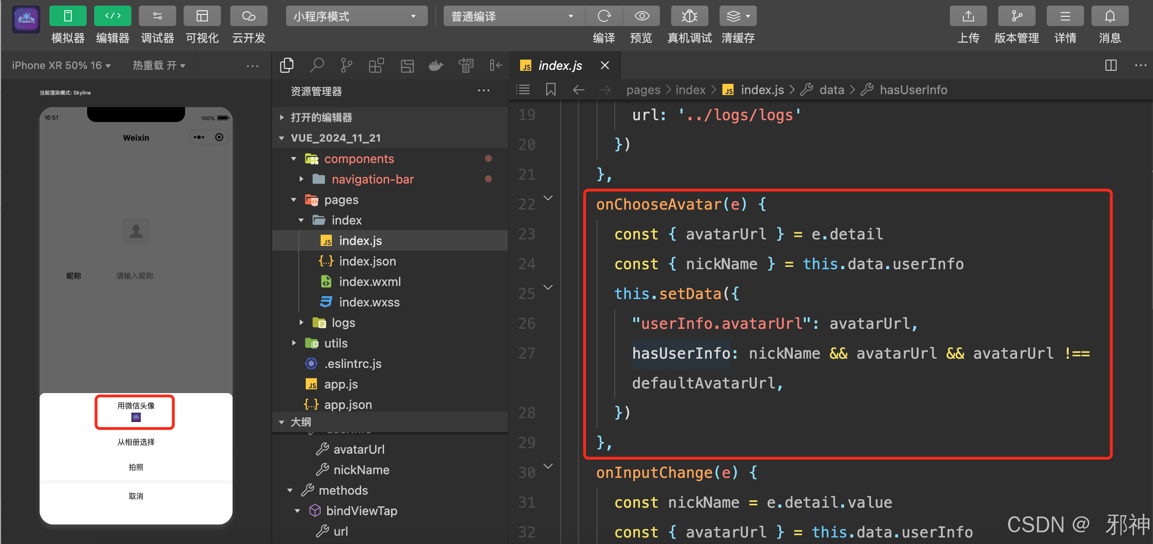Click the Docker whale icon
The height and width of the screenshot is (544, 1153).
click(x=436, y=65)
